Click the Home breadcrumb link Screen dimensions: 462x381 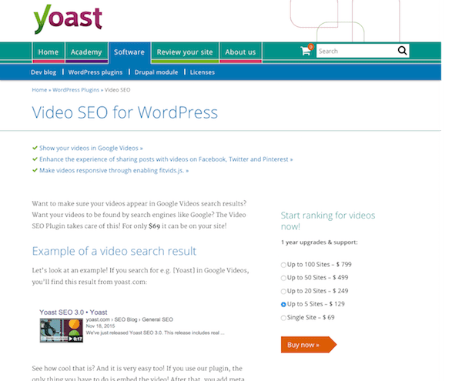(x=39, y=90)
